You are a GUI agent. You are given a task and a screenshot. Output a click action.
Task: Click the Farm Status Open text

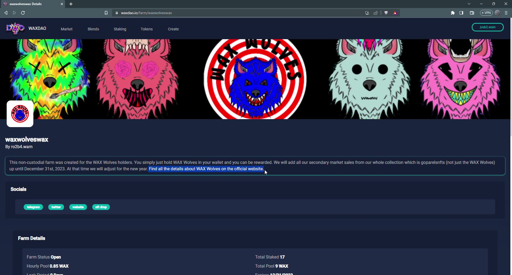click(44, 257)
